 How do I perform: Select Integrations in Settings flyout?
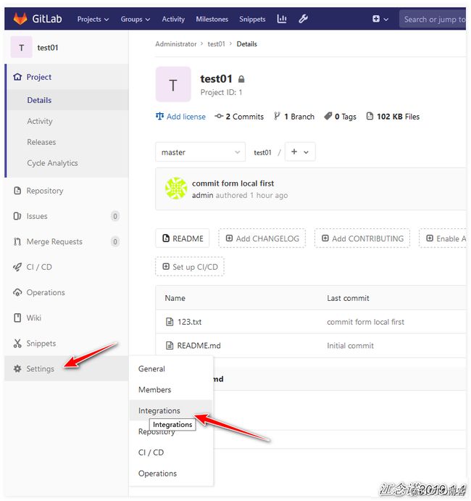tap(171, 410)
